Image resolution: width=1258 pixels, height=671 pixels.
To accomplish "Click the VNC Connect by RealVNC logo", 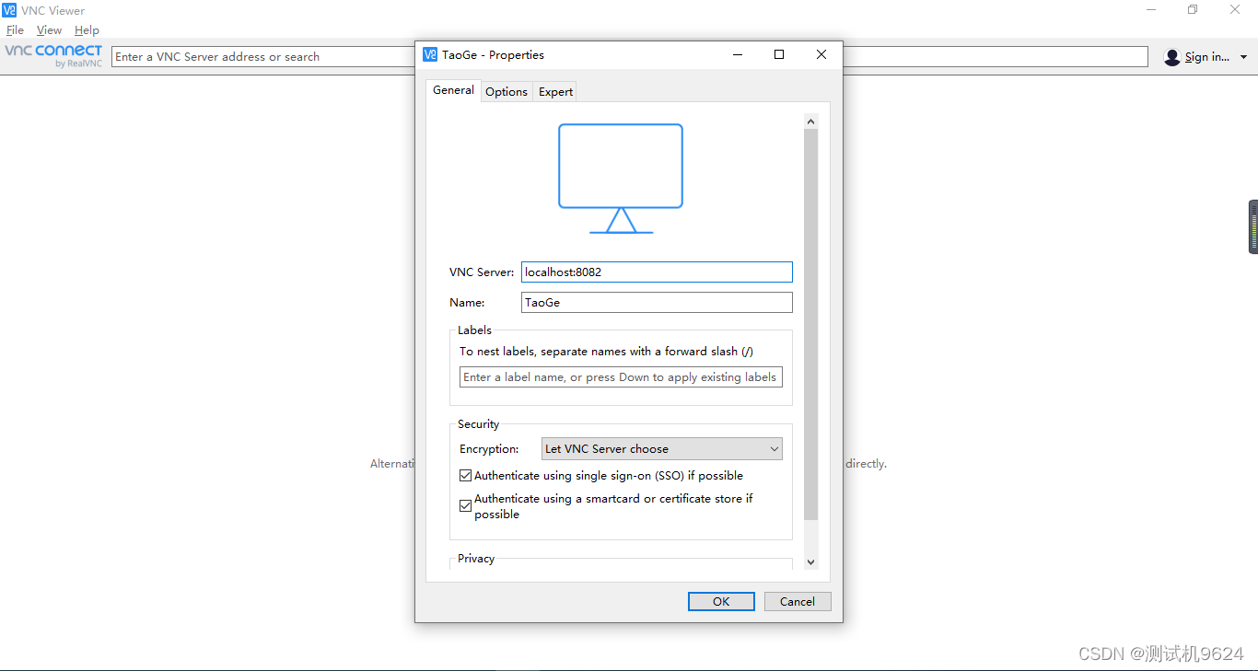I will [x=53, y=56].
